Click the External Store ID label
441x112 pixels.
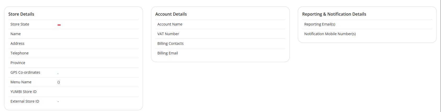click(x=25, y=101)
